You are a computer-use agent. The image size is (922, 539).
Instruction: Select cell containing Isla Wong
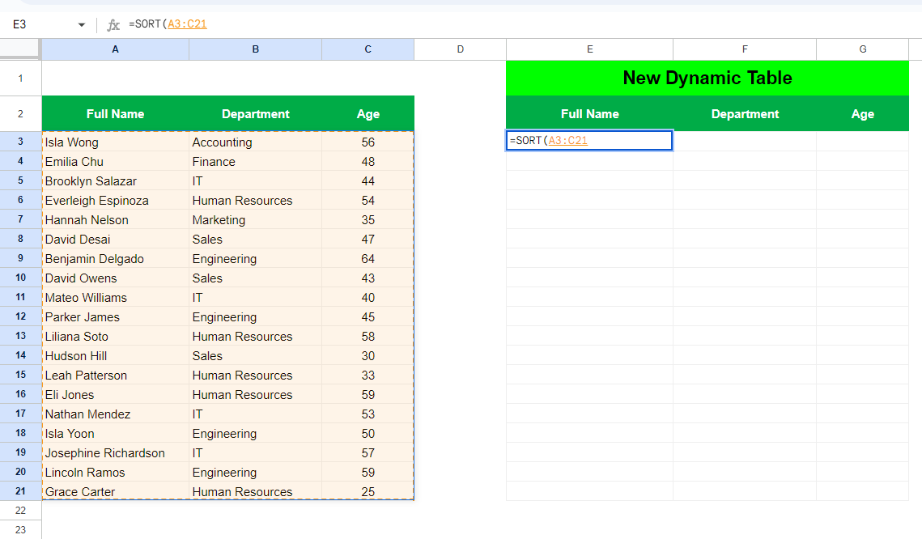coord(115,142)
